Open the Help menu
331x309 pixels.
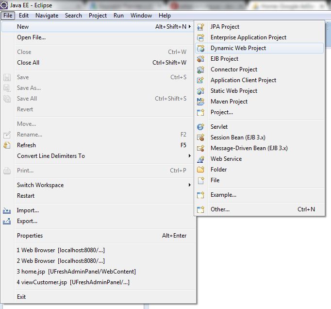165,16
